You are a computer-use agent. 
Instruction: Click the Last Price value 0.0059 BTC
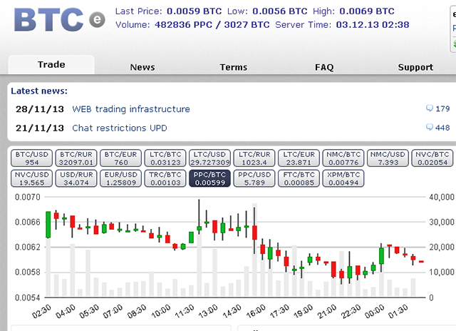tap(194, 11)
